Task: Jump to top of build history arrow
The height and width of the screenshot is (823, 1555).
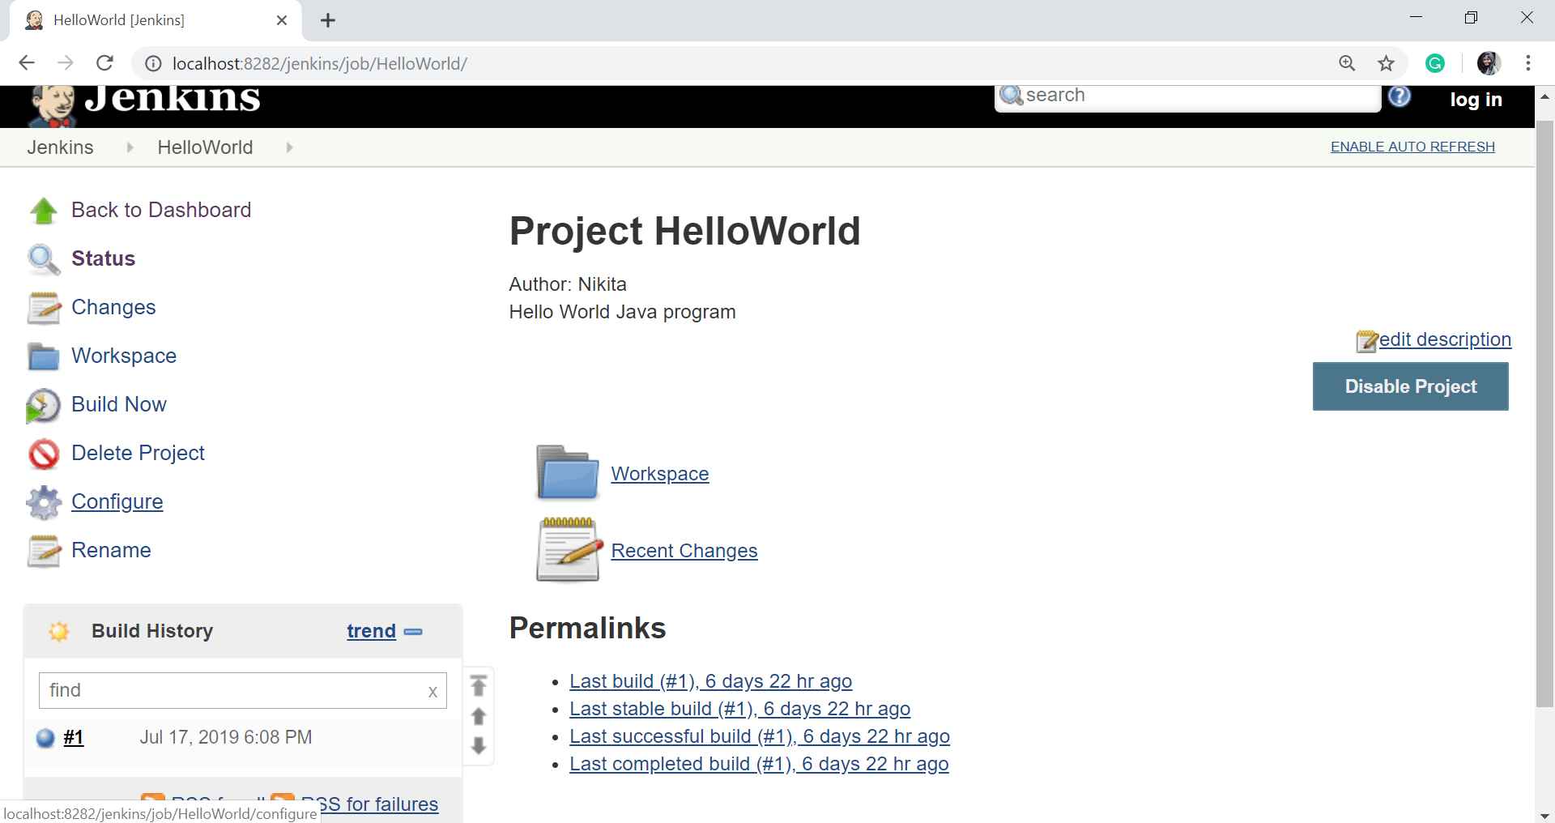Action: pyautogui.click(x=479, y=686)
